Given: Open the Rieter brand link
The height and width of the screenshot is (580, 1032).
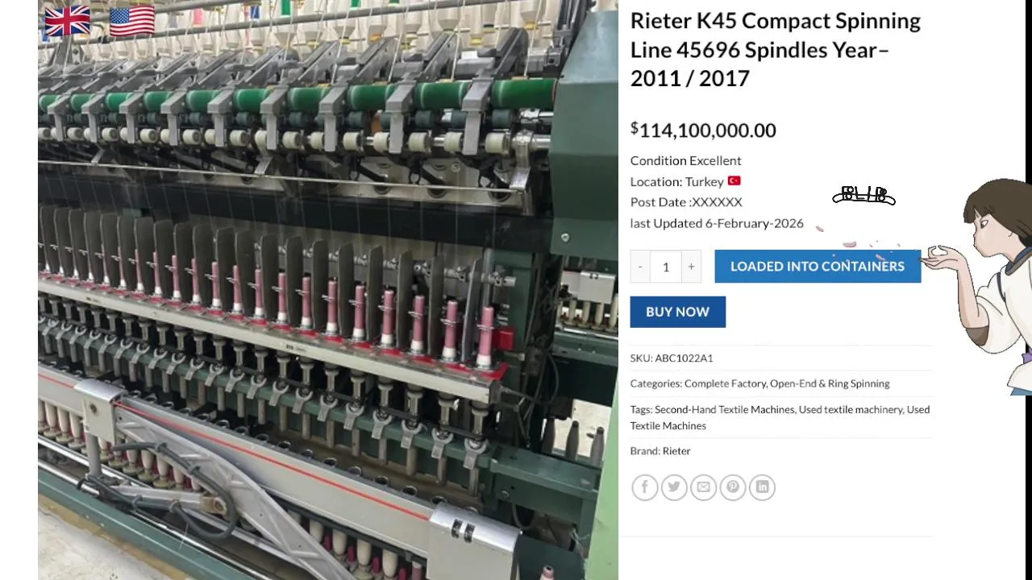Looking at the screenshot, I should (676, 451).
